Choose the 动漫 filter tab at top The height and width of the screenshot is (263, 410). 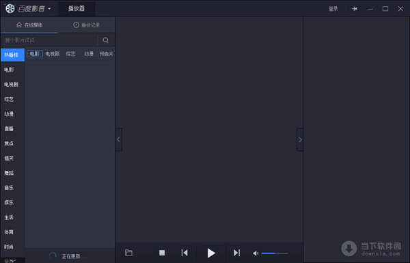click(x=89, y=54)
